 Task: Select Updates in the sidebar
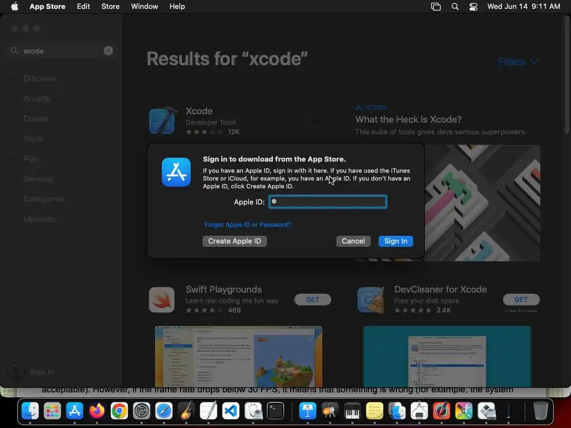coord(40,218)
